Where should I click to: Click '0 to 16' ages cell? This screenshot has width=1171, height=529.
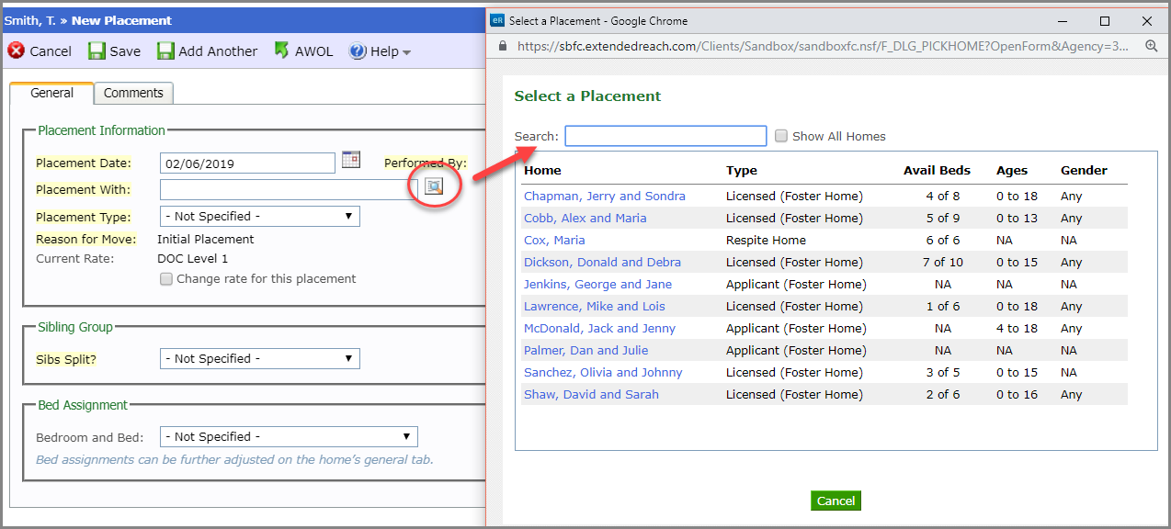click(x=1017, y=394)
